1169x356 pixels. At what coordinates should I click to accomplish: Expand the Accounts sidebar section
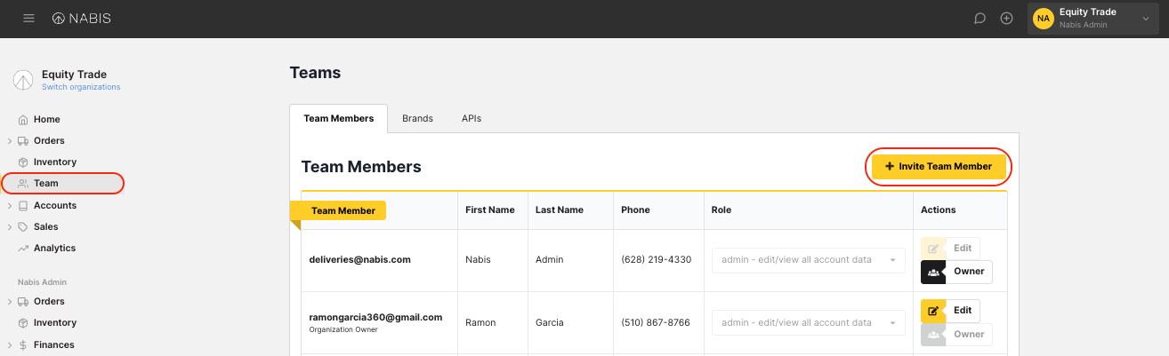(10, 206)
